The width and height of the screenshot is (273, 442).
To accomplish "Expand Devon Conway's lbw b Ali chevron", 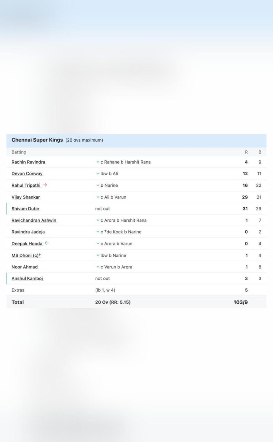I will tap(98, 174).
